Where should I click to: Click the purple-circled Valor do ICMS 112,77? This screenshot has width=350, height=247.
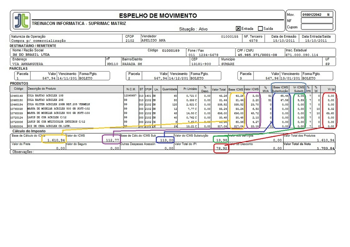(111, 140)
